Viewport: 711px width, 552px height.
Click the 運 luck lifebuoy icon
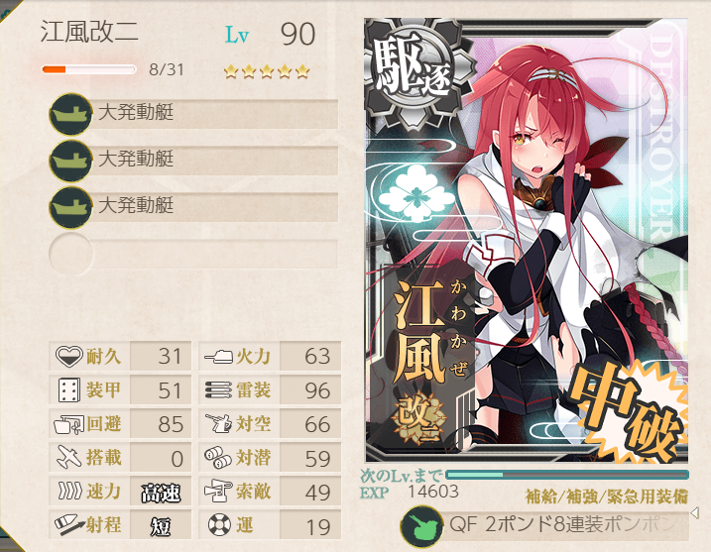[219, 525]
